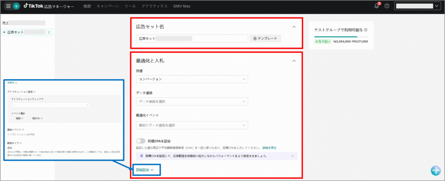Click the テンプレート button
445x181 pixels.
coord(265,39)
